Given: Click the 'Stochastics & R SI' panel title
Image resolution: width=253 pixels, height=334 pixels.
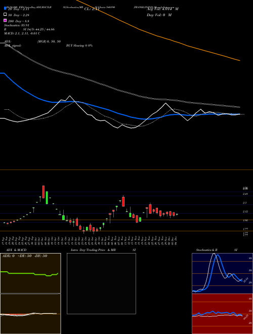Looking at the screenshot, I should 217,250.
